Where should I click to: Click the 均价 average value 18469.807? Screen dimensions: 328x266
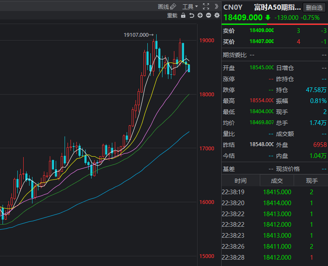point(261,122)
